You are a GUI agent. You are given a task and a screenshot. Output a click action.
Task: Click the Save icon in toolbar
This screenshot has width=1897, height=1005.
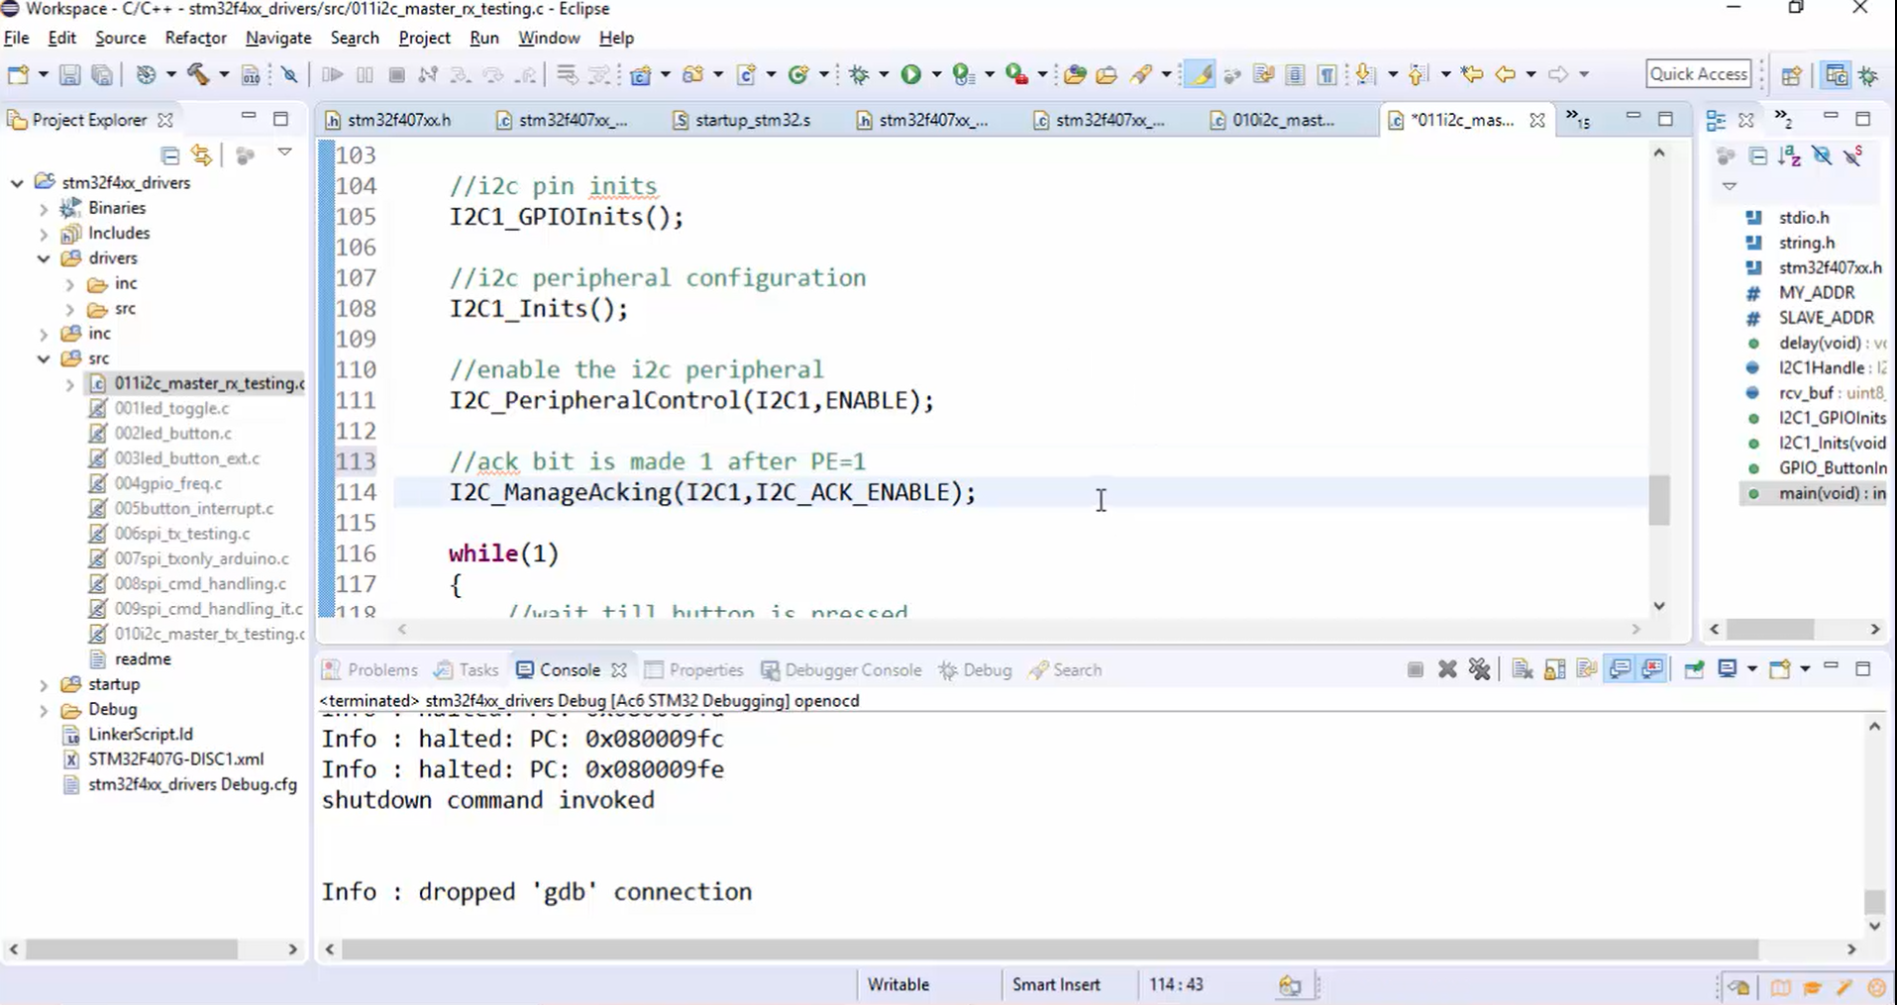coord(69,74)
